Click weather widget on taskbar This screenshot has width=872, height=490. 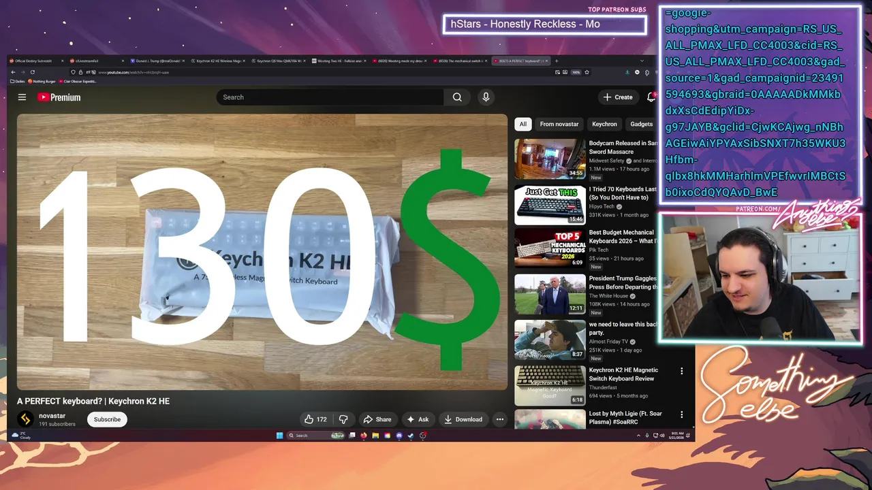21,436
